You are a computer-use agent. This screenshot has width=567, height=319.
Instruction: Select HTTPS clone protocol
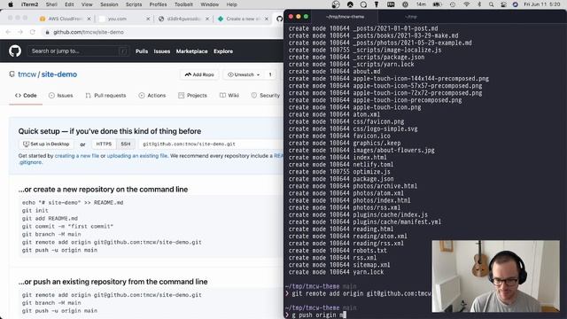tap(104, 144)
